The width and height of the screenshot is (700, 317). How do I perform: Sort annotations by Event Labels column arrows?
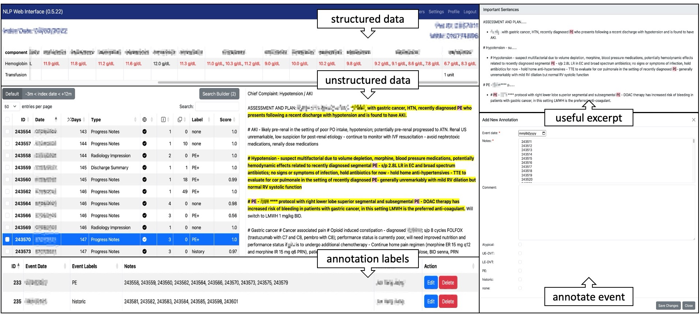click(x=117, y=266)
